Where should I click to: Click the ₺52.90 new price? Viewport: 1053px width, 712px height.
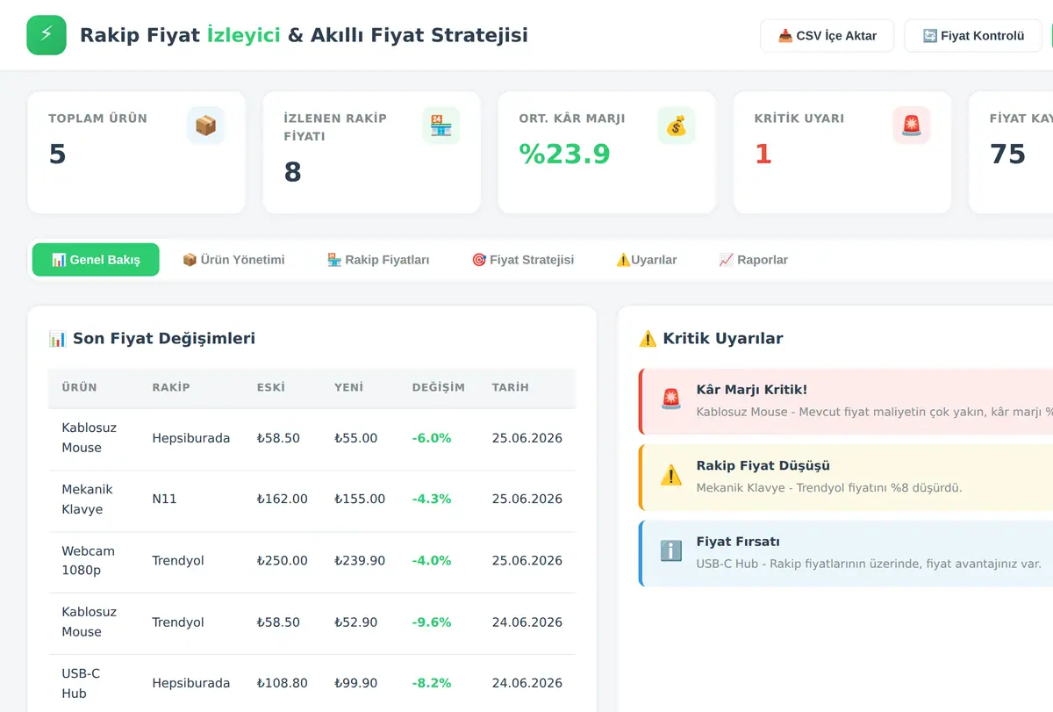355,622
